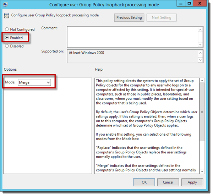Click the Help paragraph beginning 'By default, the user's'
Image resolution: width=213 pixels, height=196 pixels.
click(x=147, y=119)
